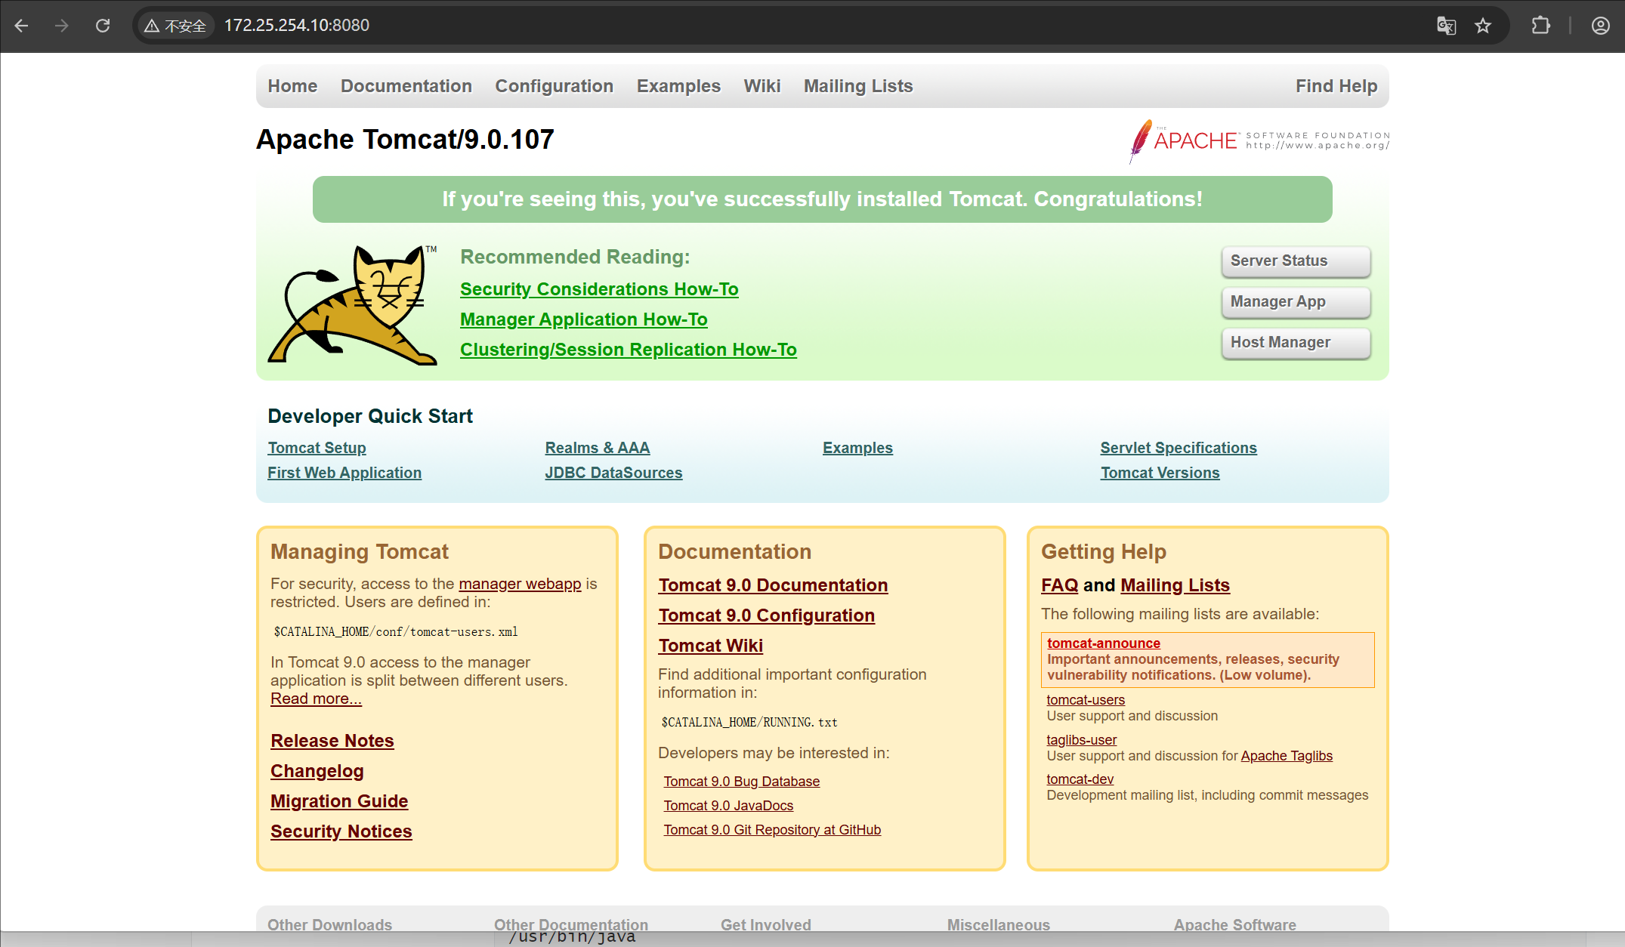Viewport: 1625px width, 947px height.
Task: Open the Documentation nav item
Action: click(406, 86)
